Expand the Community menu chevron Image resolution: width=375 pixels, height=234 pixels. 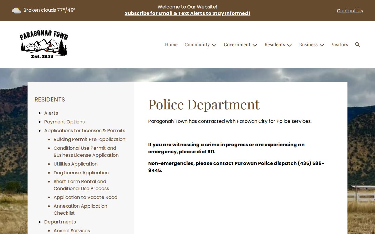(214, 45)
